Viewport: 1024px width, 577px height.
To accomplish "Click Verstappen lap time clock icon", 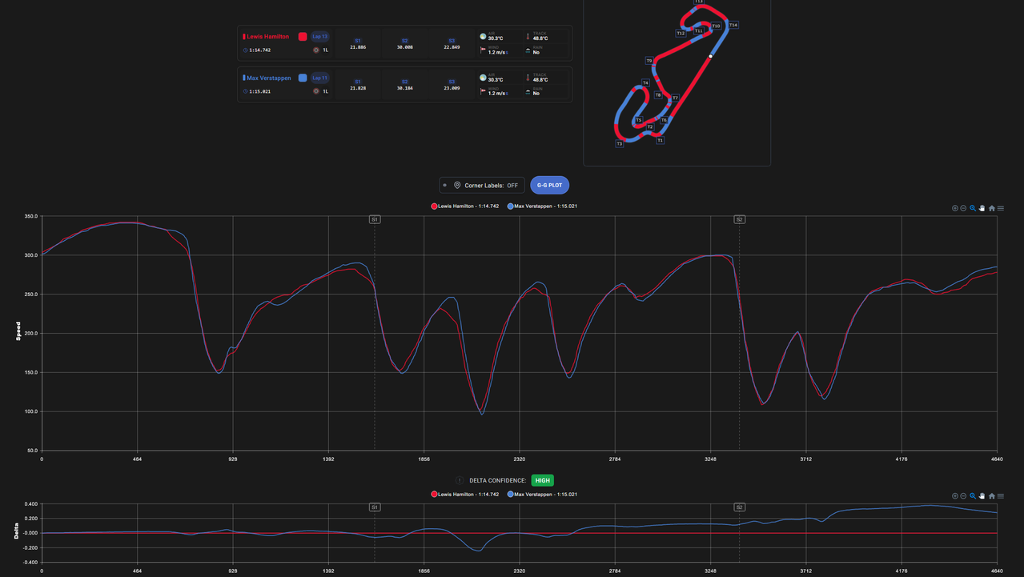I will click(245, 91).
